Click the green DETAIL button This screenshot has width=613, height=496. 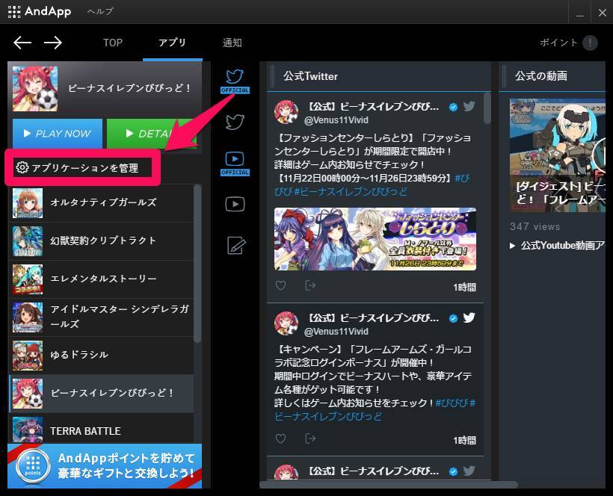(x=152, y=134)
